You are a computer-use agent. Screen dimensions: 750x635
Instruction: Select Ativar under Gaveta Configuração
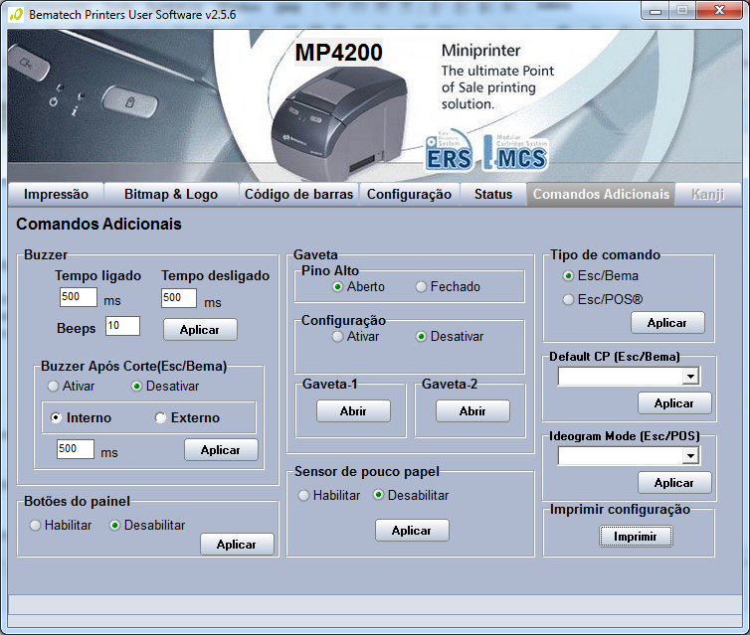click(x=355, y=336)
